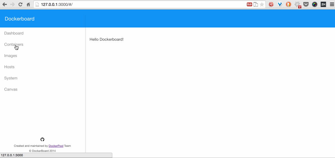The height and width of the screenshot is (158, 335).
Task: Open the Dashboard sidebar item
Action: 14,33
